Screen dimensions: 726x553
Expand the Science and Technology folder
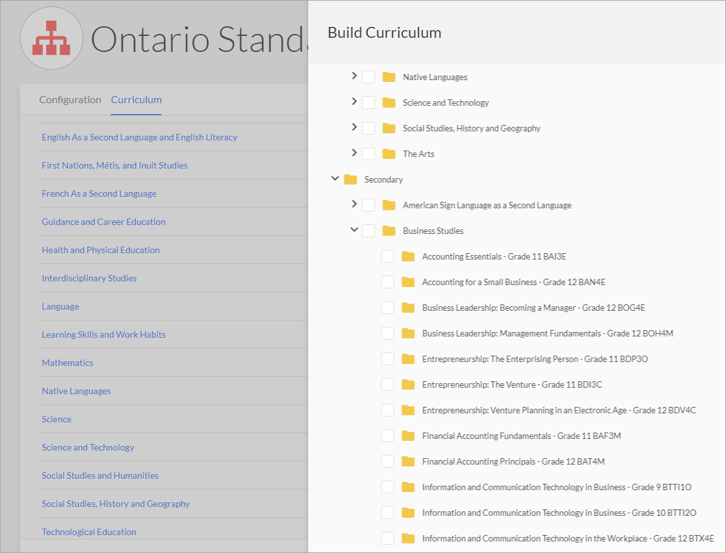tap(354, 101)
